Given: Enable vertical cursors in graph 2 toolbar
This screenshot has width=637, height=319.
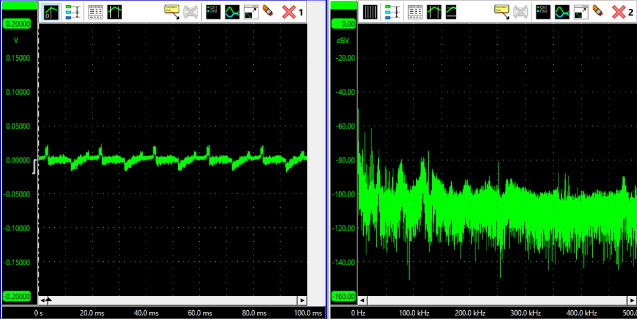Looking at the screenshot, I should click(x=434, y=12).
